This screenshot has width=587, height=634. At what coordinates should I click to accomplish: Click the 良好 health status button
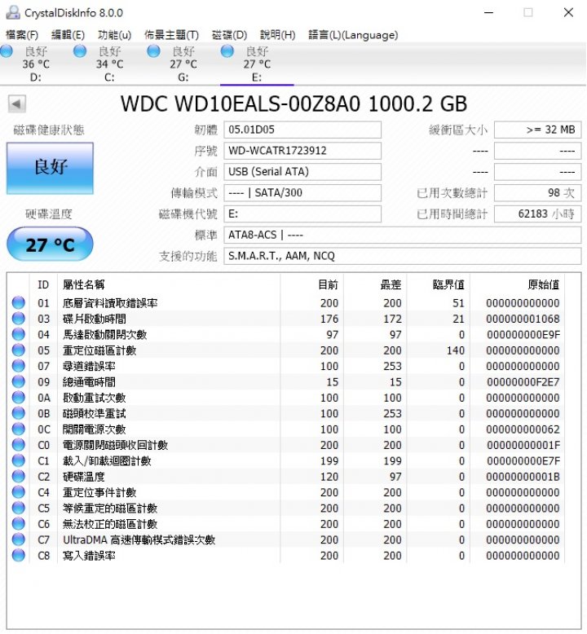click(x=50, y=168)
